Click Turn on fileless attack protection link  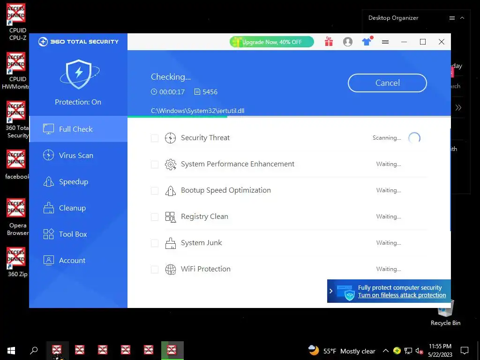(x=402, y=295)
